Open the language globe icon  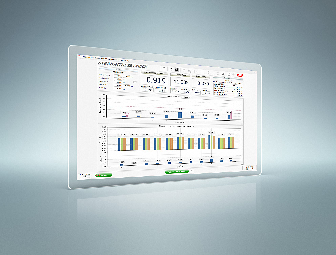[223, 74]
